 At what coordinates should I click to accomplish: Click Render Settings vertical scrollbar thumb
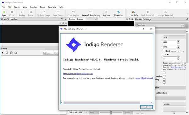[187, 48]
